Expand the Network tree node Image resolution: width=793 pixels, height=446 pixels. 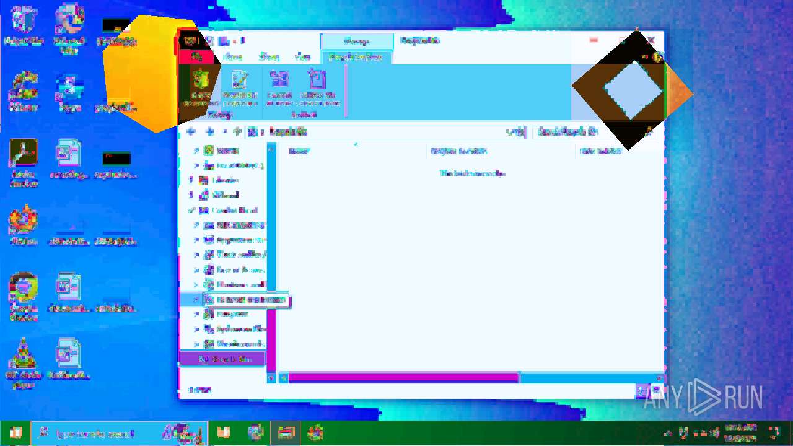tap(191, 195)
